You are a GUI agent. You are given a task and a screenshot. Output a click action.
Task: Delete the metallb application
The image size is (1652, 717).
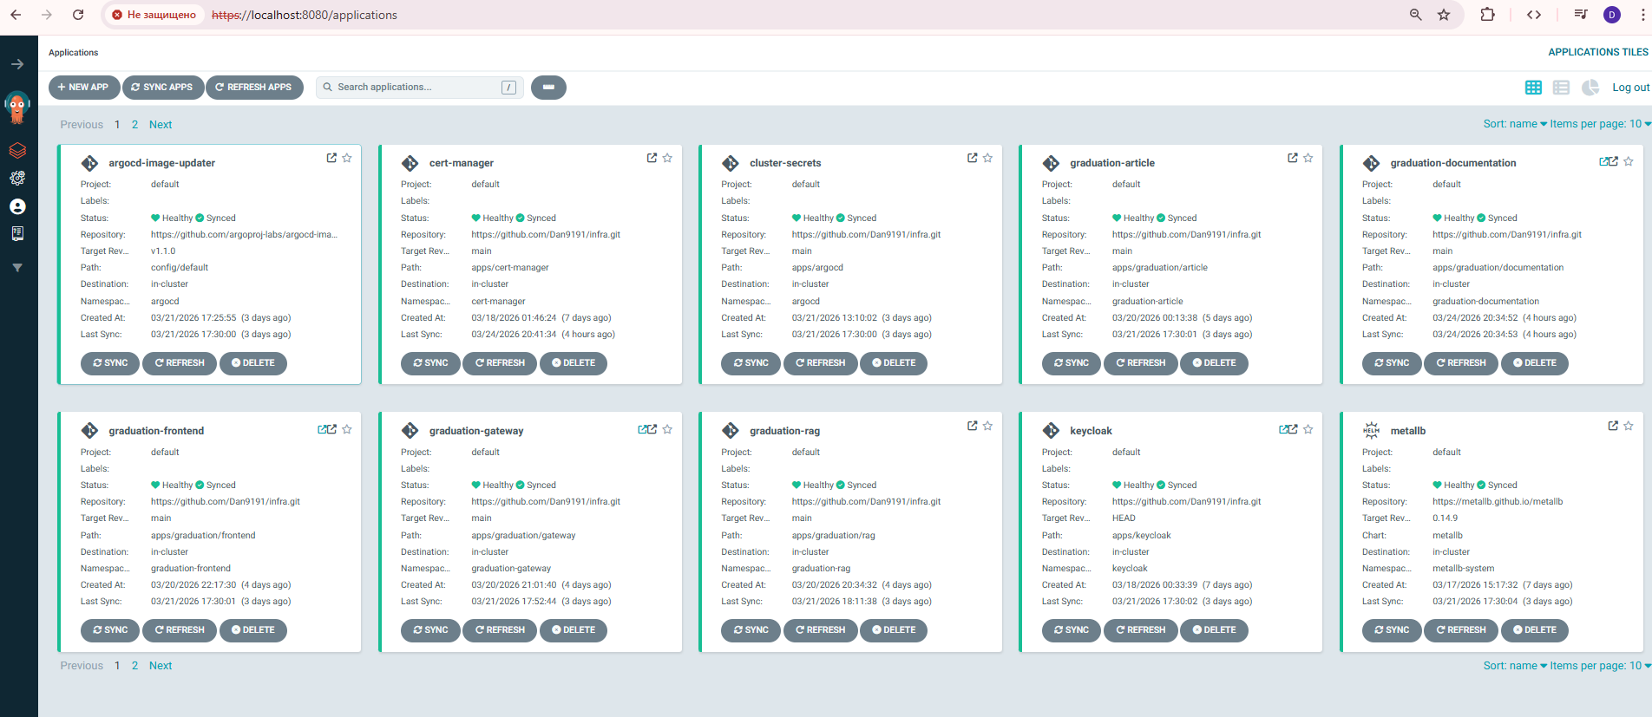point(1534,630)
